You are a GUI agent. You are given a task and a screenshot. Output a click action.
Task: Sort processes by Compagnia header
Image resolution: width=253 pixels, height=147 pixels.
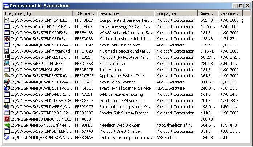176,13
